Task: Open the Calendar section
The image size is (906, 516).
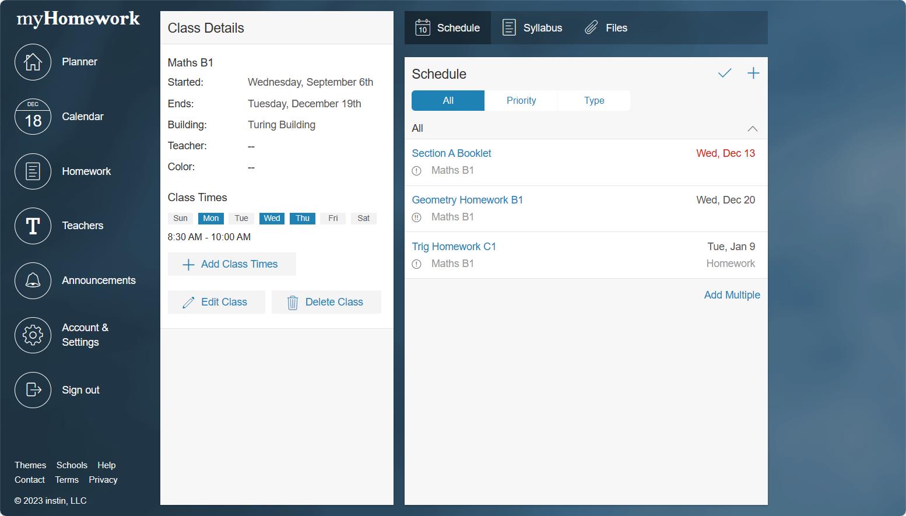Action: click(33, 117)
